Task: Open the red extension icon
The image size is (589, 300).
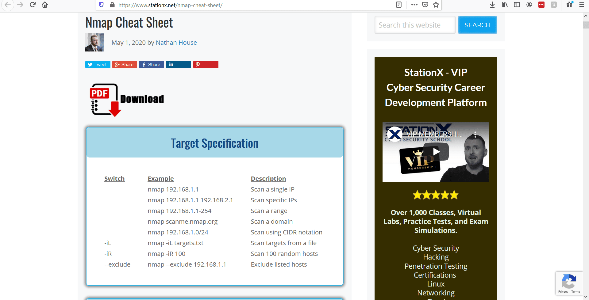Action: (541, 5)
